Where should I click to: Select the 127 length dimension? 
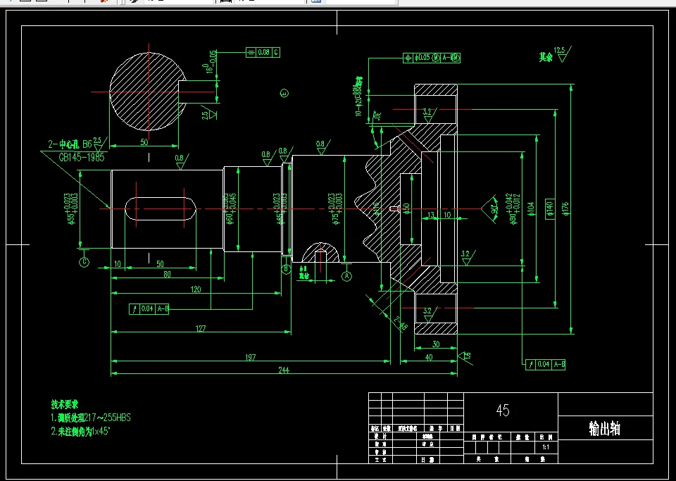tap(201, 328)
